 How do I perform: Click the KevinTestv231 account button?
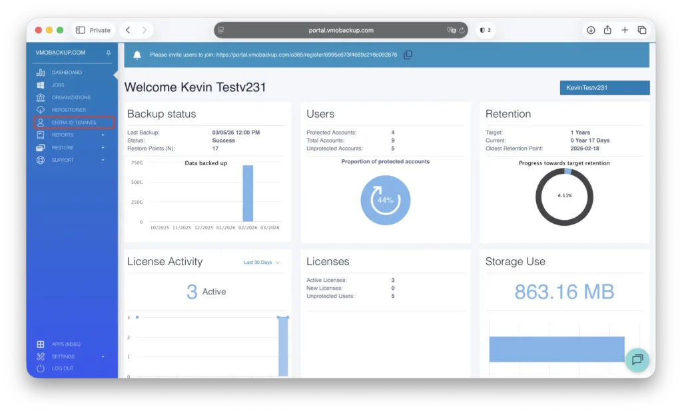(604, 88)
